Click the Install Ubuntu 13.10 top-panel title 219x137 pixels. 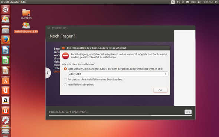click(13, 2)
